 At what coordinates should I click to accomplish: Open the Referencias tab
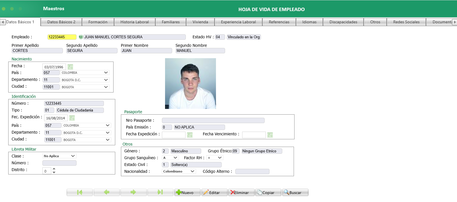pyautogui.click(x=279, y=22)
